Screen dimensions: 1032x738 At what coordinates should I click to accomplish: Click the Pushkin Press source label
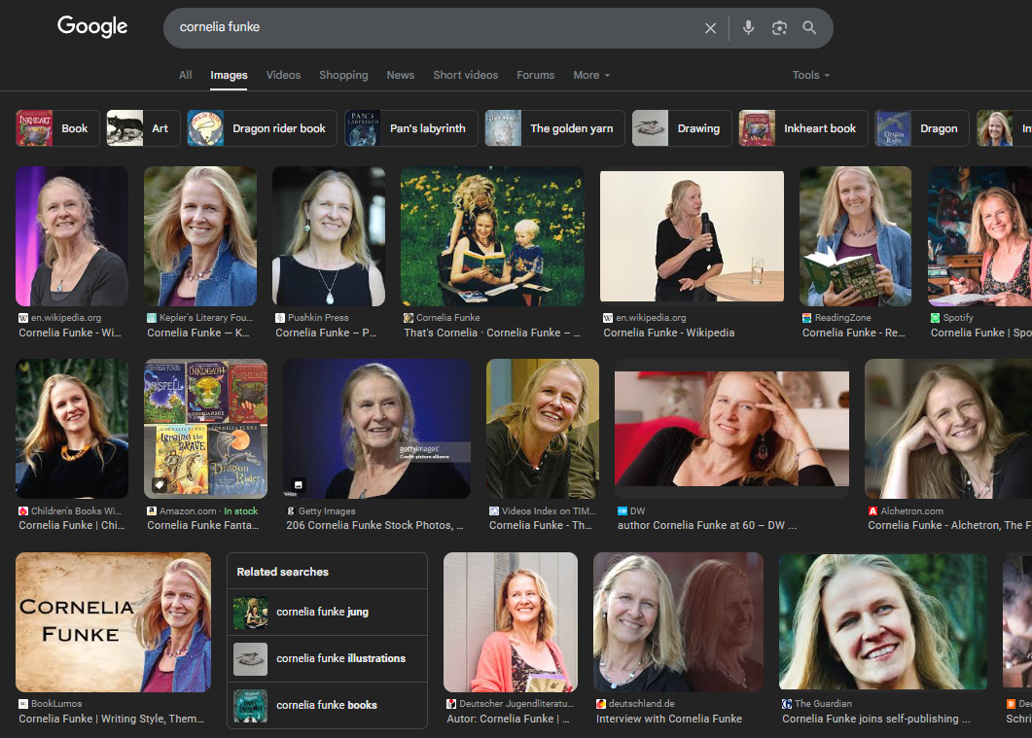[x=318, y=318]
